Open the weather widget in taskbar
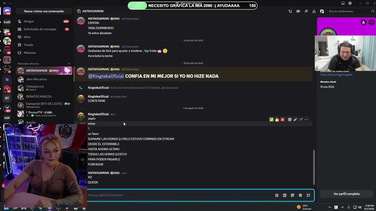376x211 pixels. click(x=304, y=207)
